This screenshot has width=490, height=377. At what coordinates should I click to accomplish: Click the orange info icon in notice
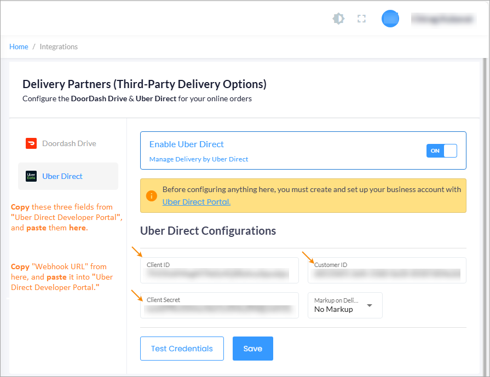coord(152,196)
